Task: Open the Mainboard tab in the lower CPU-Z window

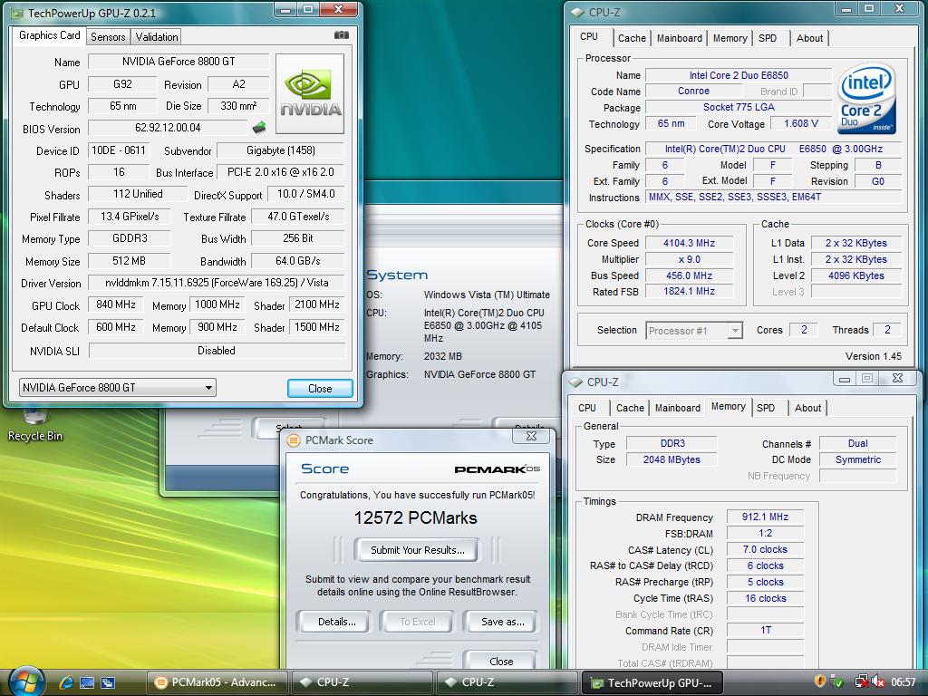Action: [x=678, y=408]
